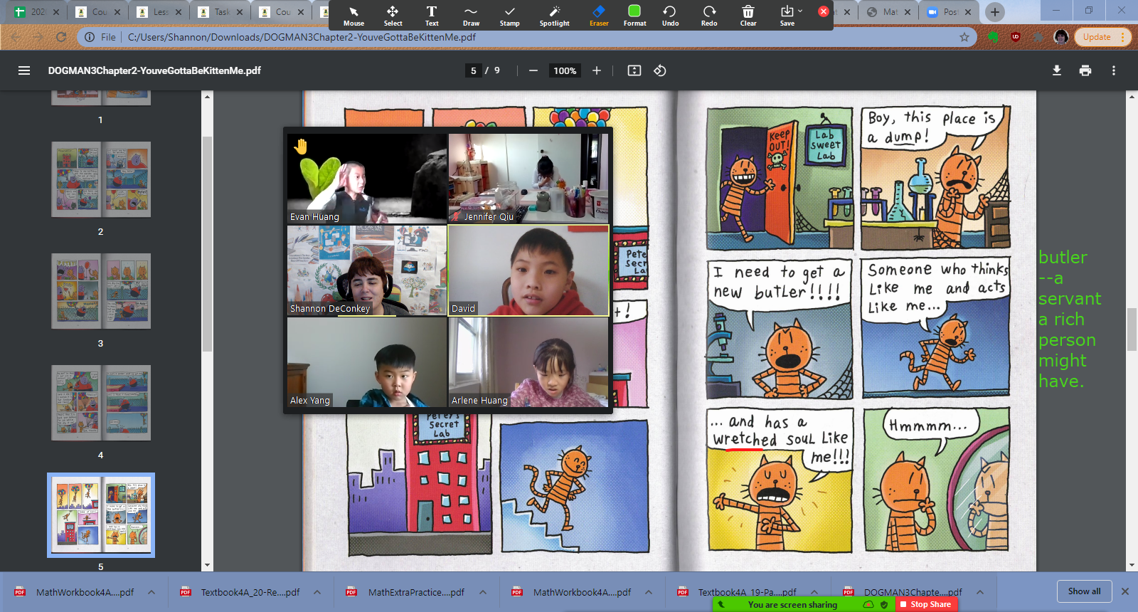1138x612 pixels.
Task: Switch to the 'Post' Zoom tab
Action: point(949,11)
